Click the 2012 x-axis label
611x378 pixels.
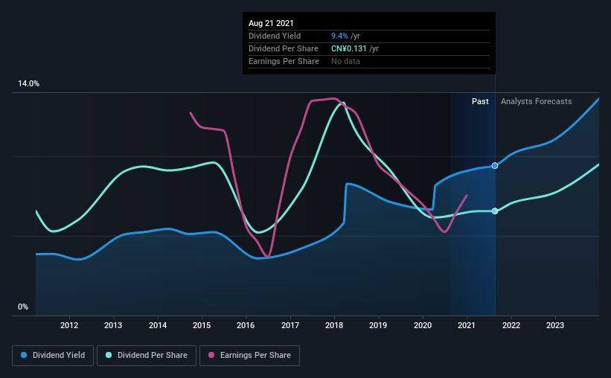pyautogui.click(x=69, y=325)
